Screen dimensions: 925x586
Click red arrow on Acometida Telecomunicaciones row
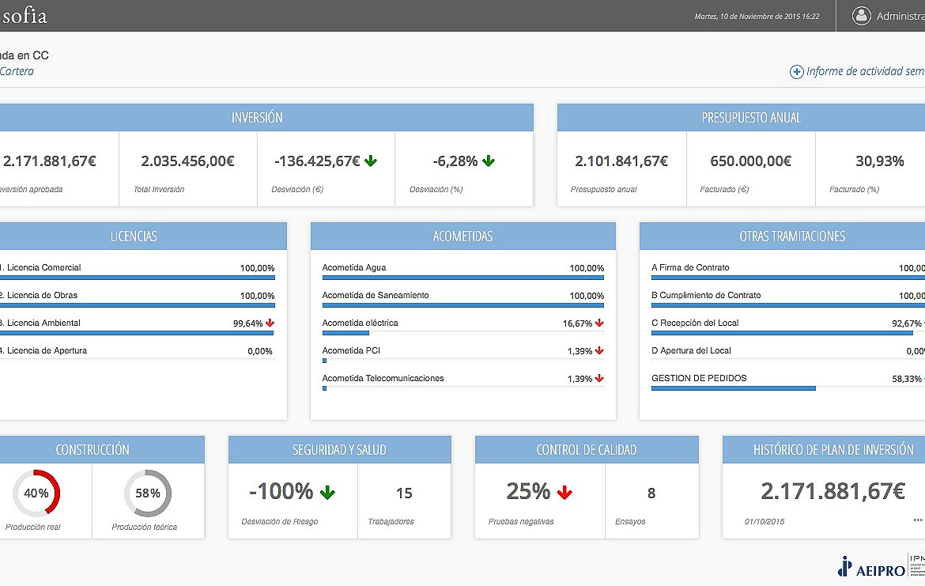click(599, 378)
